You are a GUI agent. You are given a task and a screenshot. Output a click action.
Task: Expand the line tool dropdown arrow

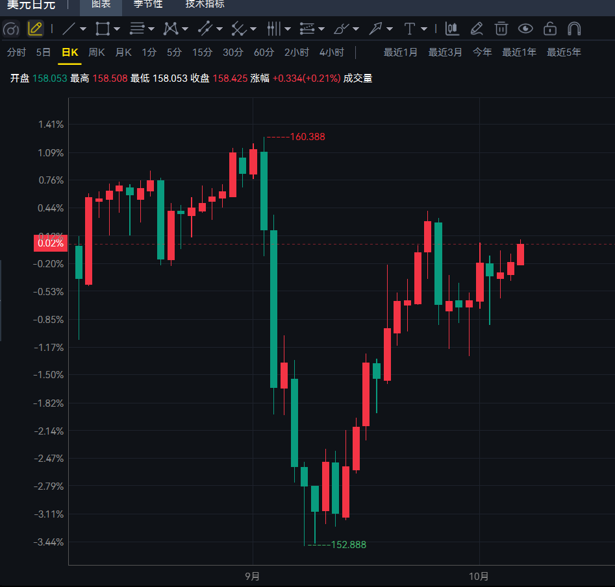(83, 29)
